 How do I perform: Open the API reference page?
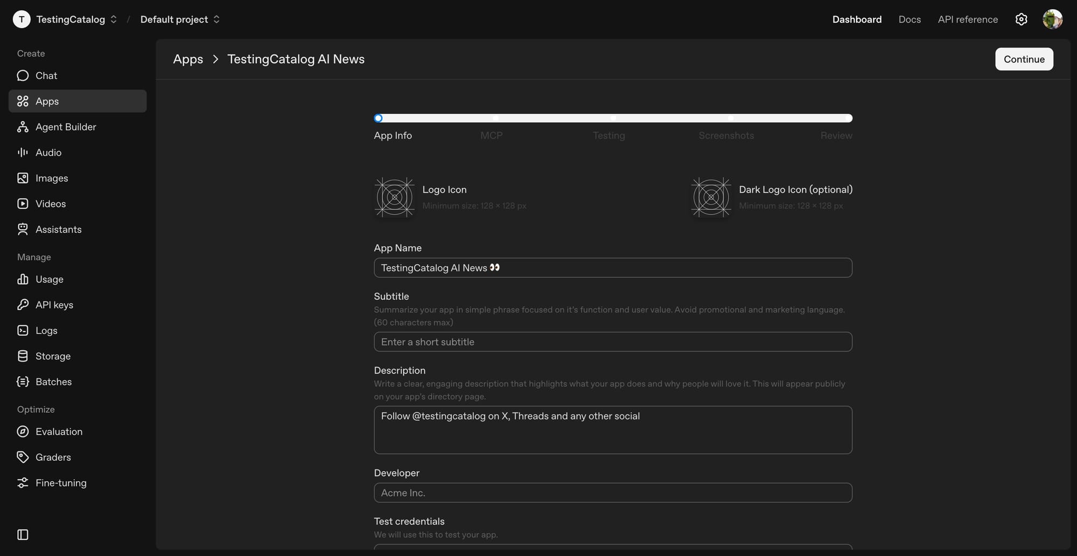pos(967,19)
